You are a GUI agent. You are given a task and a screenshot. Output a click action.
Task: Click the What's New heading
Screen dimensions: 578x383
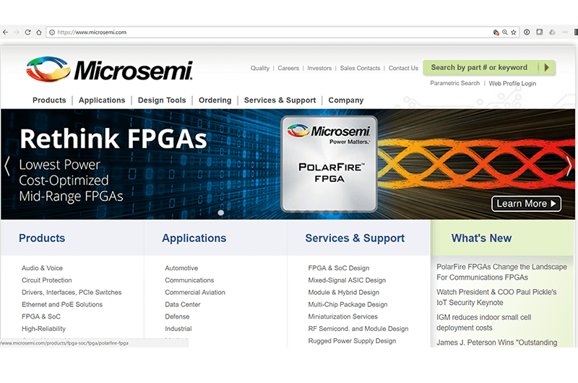[x=481, y=238]
